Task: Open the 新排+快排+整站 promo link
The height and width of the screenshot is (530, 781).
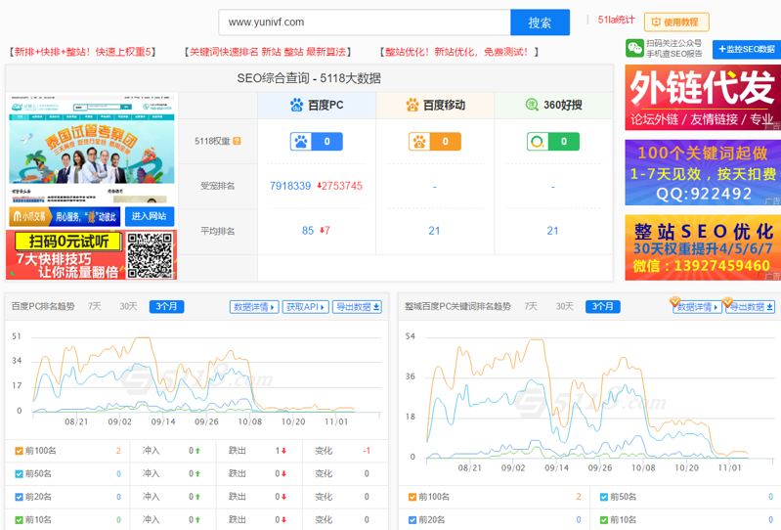Action: (x=83, y=52)
